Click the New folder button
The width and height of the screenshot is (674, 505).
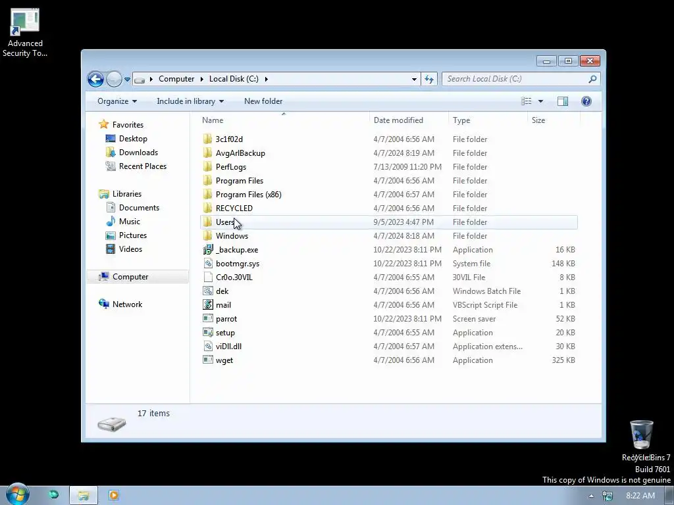(x=263, y=101)
